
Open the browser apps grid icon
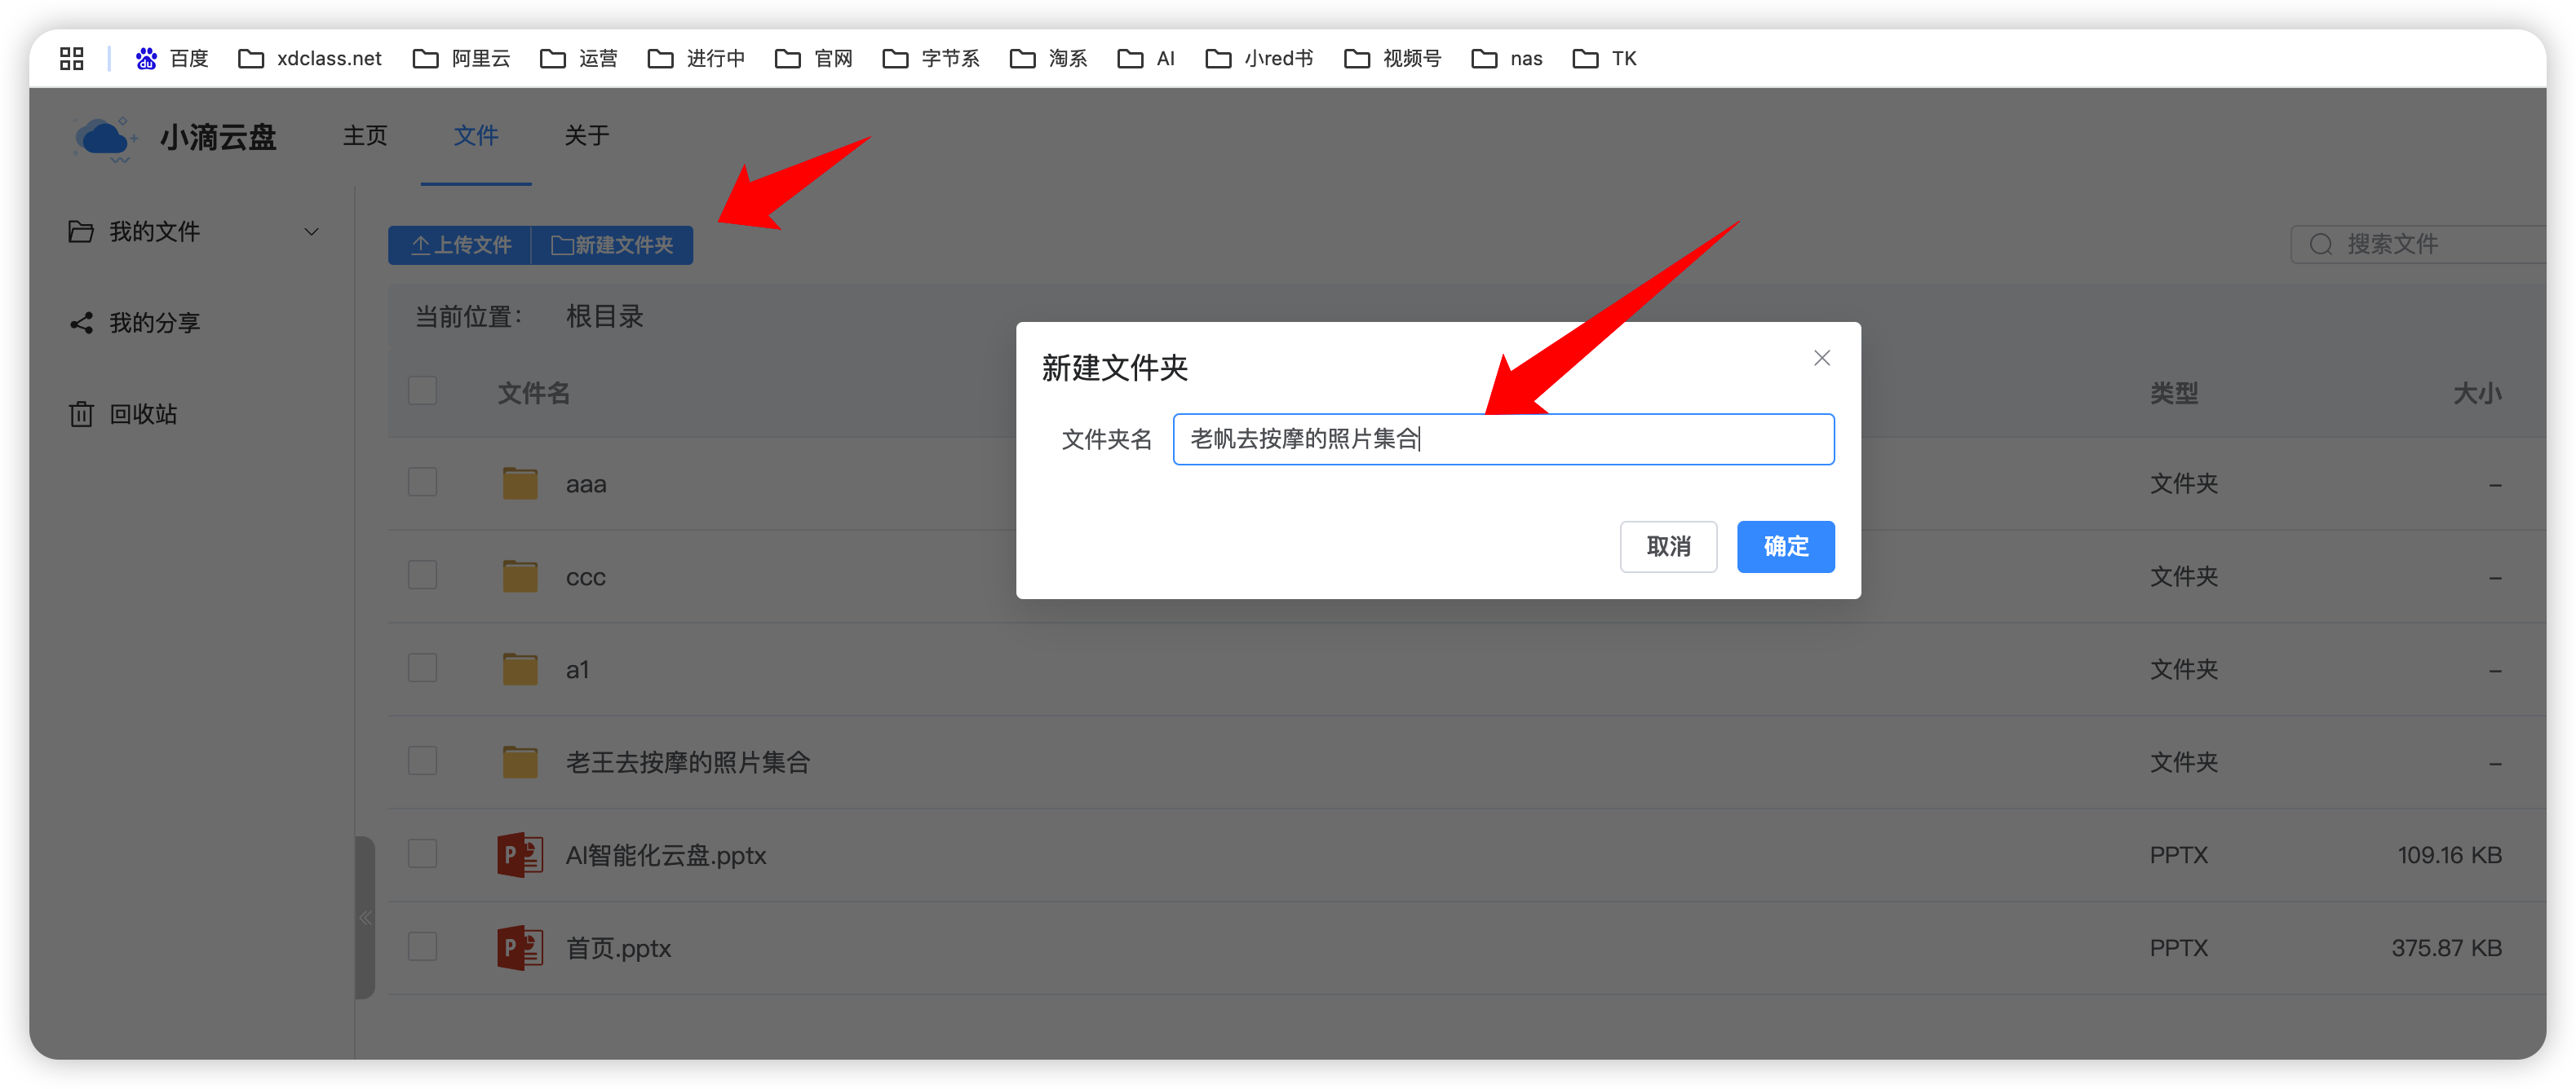(71, 59)
